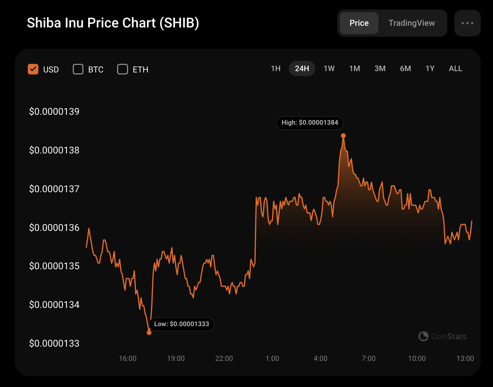Open the three-dot more options menu
The width and height of the screenshot is (493, 387).
tap(467, 23)
